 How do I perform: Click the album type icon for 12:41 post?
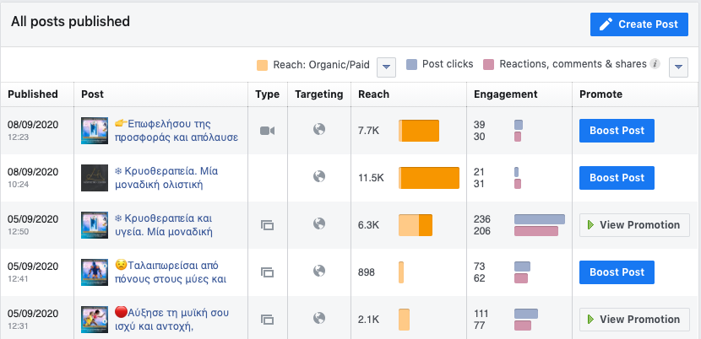point(268,272)
